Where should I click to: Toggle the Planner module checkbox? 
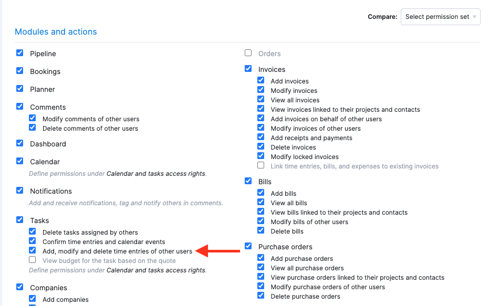(x=20, y=89)
